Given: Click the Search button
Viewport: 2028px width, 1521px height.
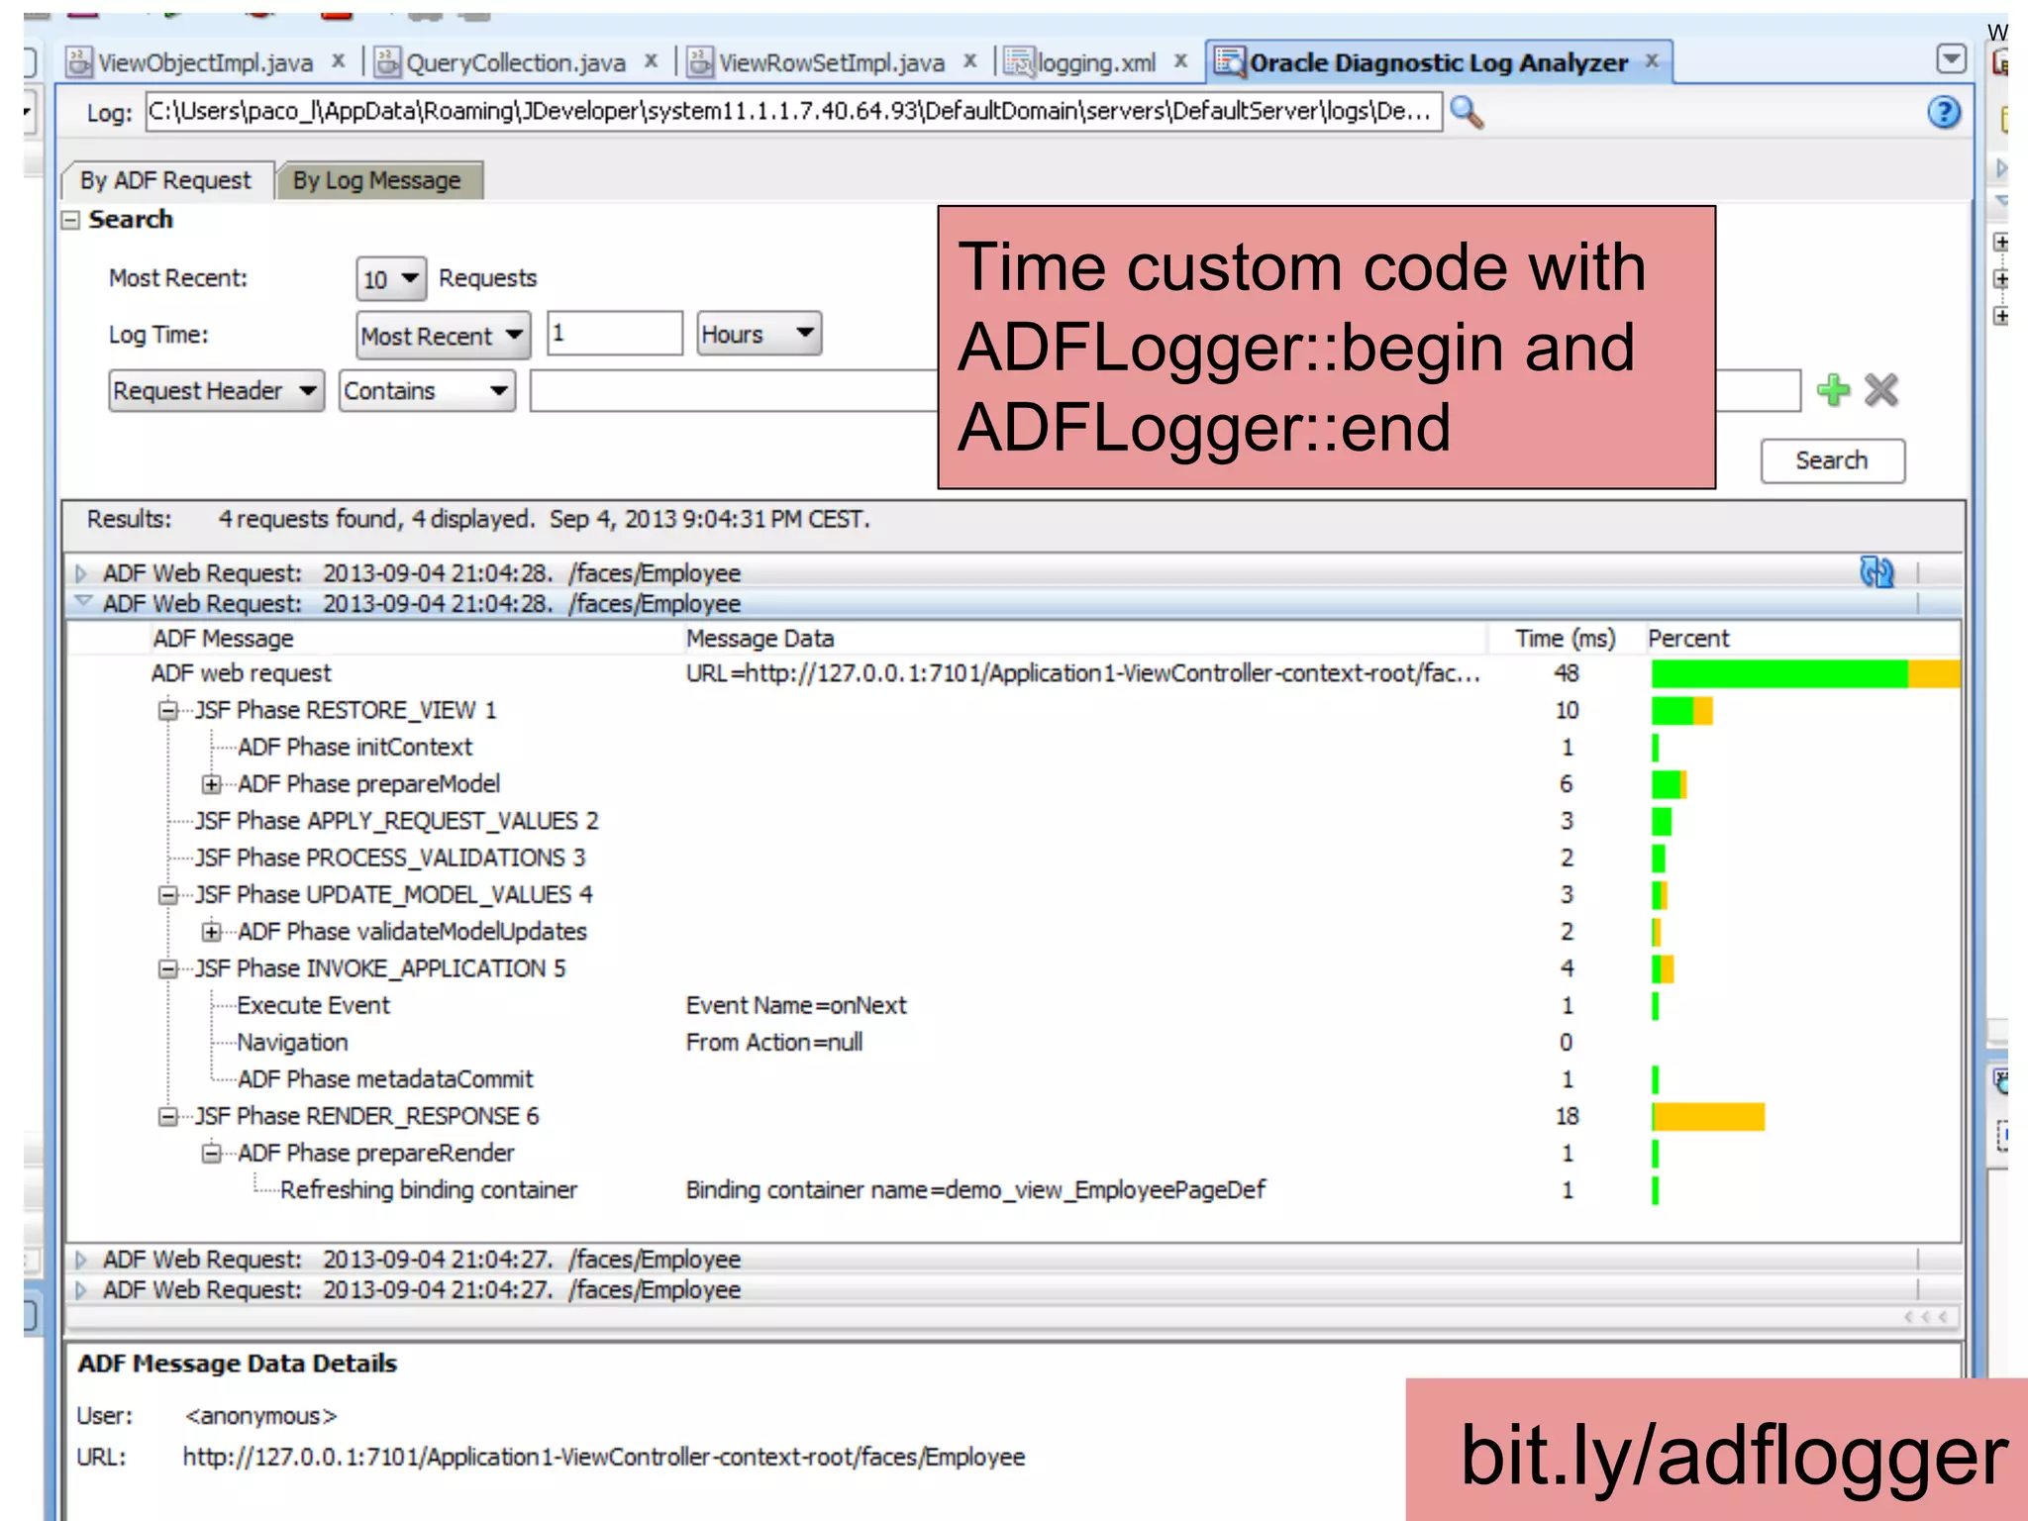Looking at the screenshot, I should [1832, 461].
